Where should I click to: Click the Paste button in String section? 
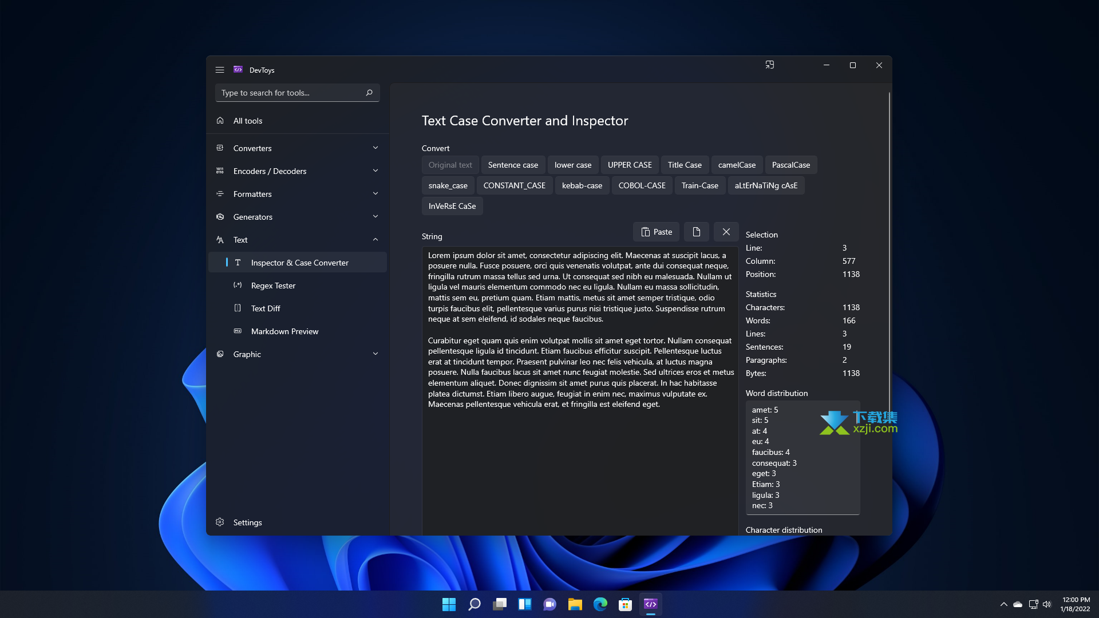[x=655, y=231]
